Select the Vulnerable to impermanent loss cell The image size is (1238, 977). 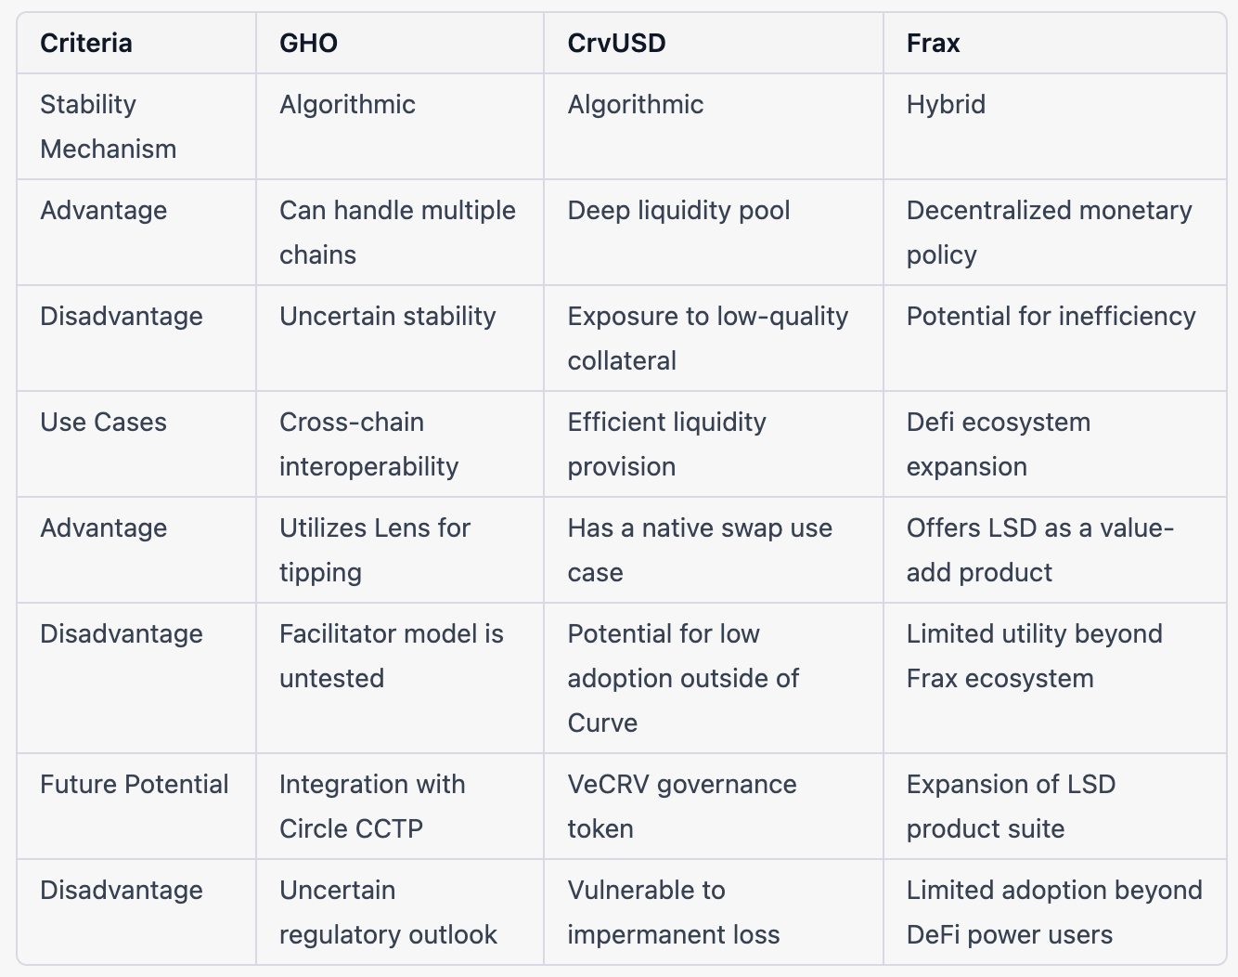(x=674, y=912)
